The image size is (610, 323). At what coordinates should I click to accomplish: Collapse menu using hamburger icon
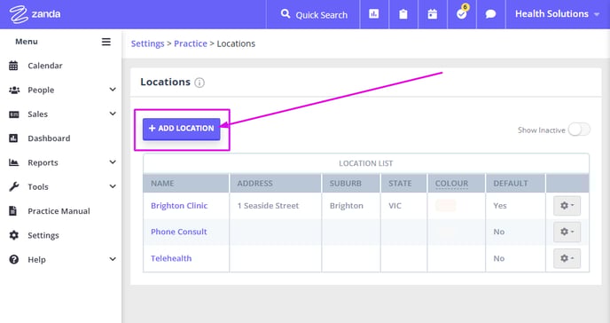(106, 42)
